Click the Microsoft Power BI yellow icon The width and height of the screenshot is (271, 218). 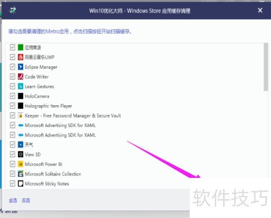(21, 164)
